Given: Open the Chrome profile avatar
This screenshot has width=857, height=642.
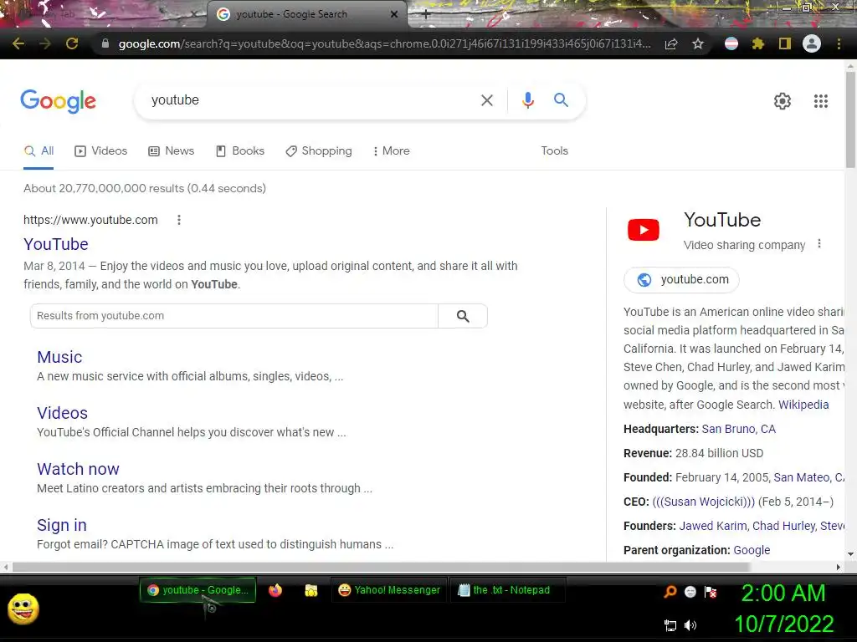Looking at the screenshot, I should (x=812, y=43).
